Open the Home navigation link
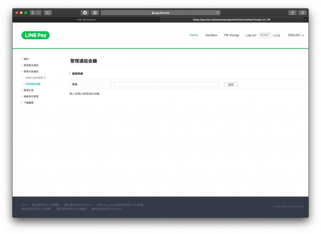The height and width of the screenshot is (234, 321). click(194, 35)
